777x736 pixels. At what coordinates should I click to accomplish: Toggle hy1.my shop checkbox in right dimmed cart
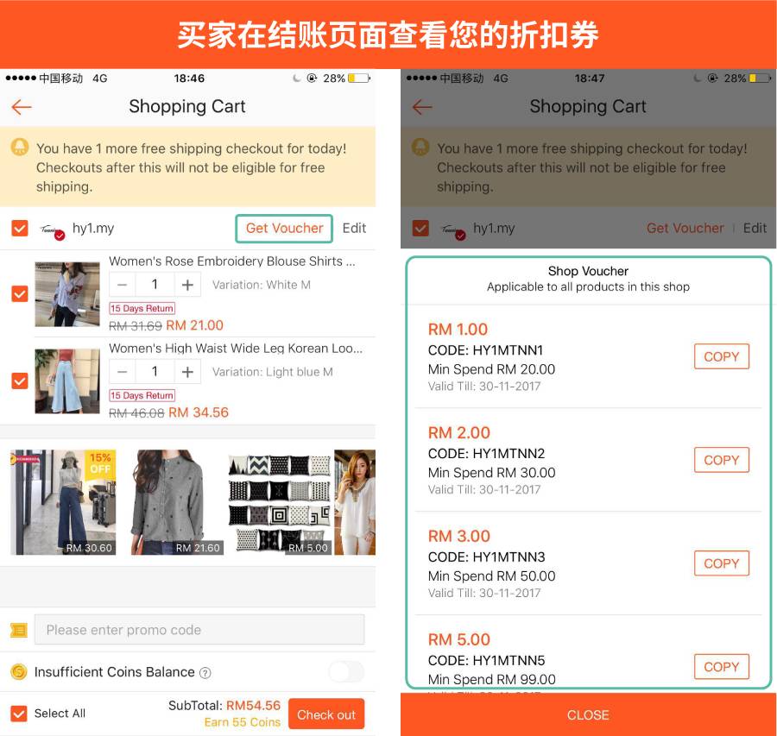[420, 229]
